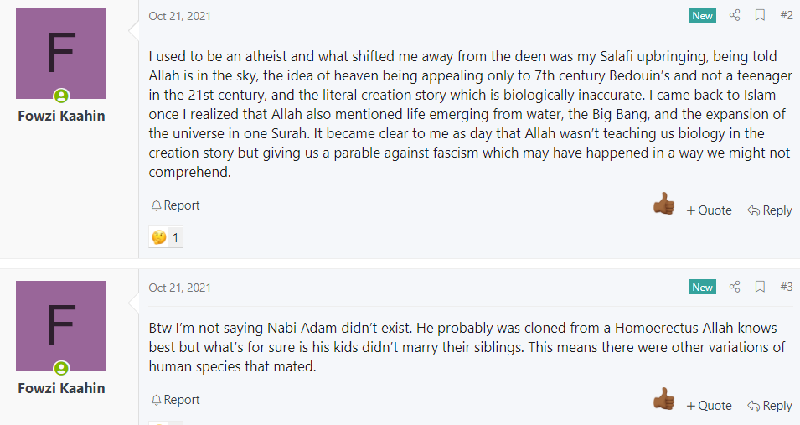This screenshot has height=425, width=800.
Task: Click share icon on post #3
Action: click(x=734, y=287)
